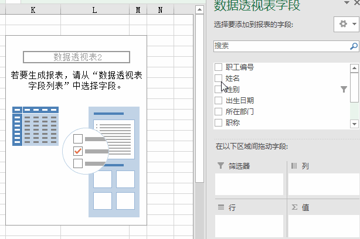Viewport: 360px width, 239px height.
Task: Click the 职工编号 field label
Action: click(x=240, y=67)
